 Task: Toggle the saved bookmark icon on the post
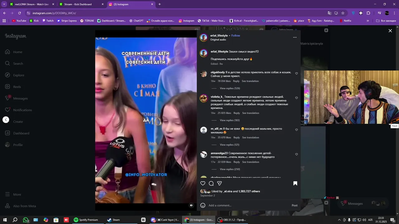(x=295, y=184)
